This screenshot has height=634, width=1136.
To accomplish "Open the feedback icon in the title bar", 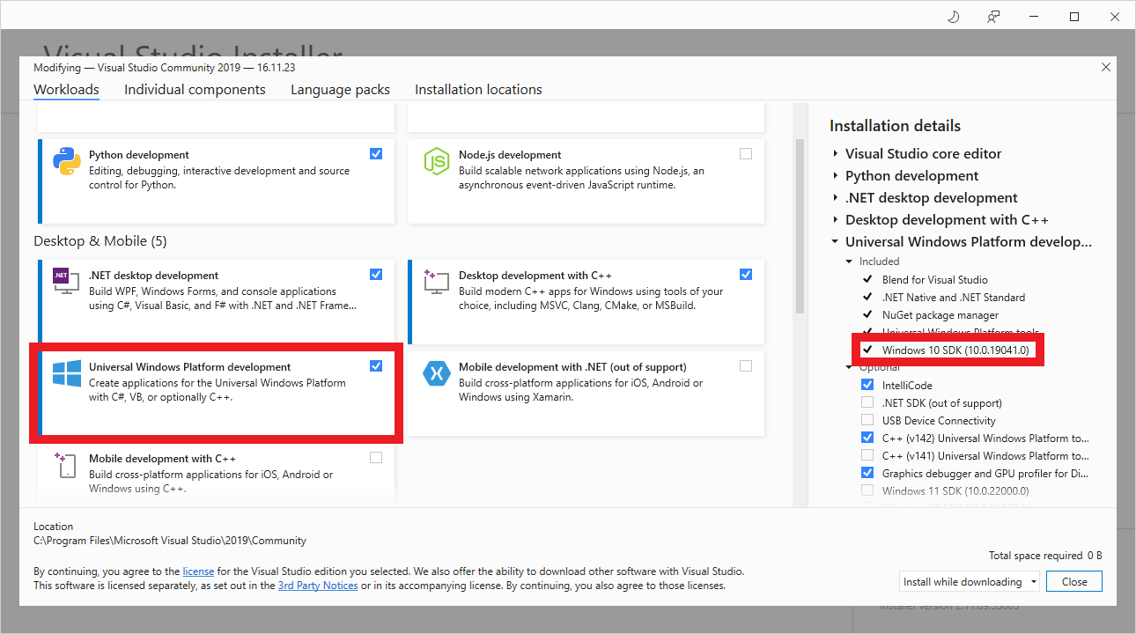I will [x=993, y=16].
